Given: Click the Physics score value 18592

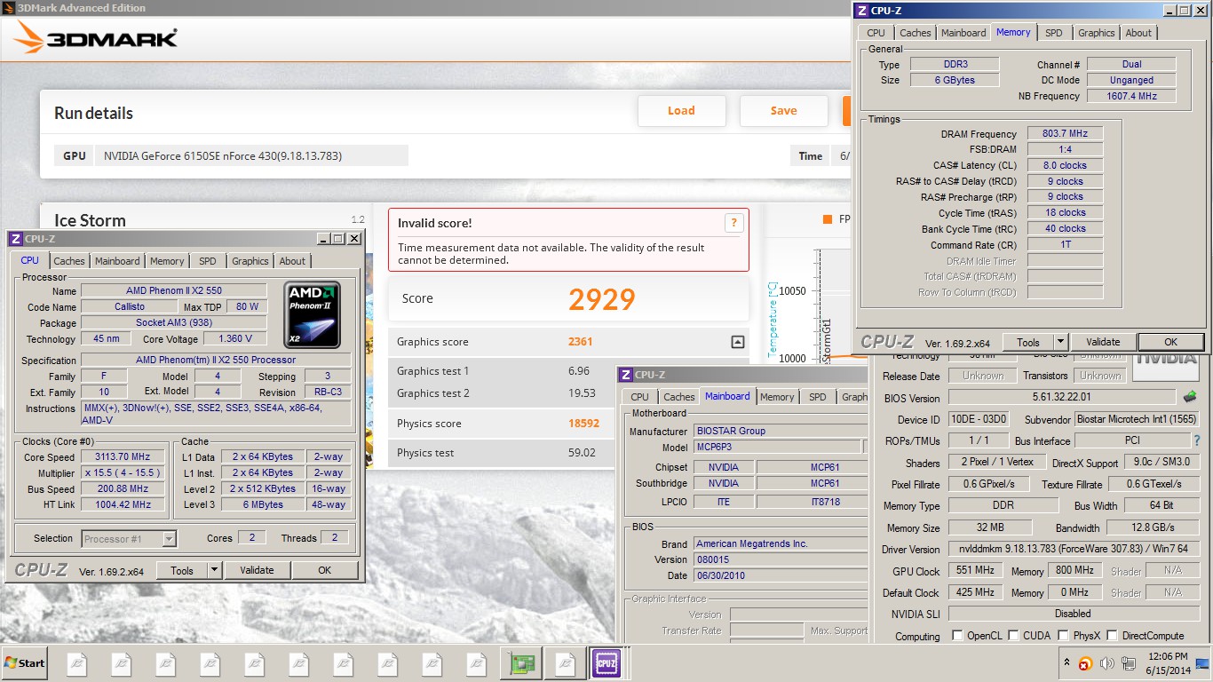Looking at the screenshot, I should click(x=583, y=424).
